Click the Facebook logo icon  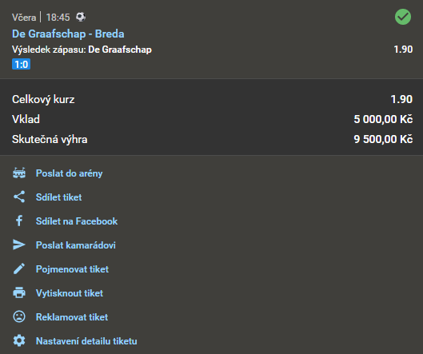(x=19, y=221)
